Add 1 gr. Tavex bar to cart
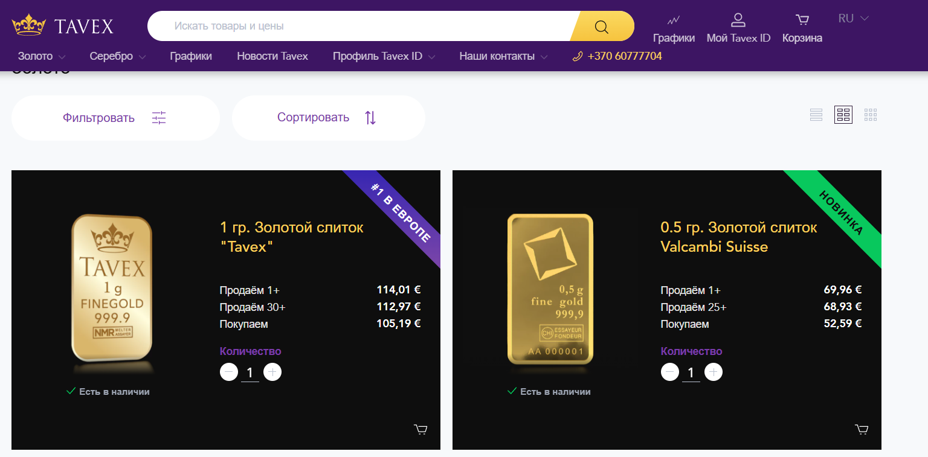 [420, 430]
